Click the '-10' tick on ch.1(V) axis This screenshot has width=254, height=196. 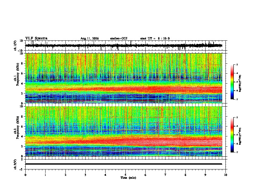[x=20, y=51]
